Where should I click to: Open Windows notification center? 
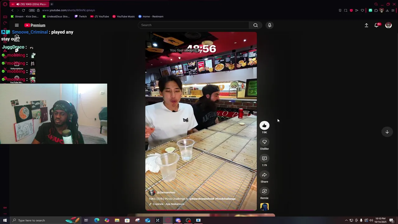pyautogui.click(x=392, y=220)
